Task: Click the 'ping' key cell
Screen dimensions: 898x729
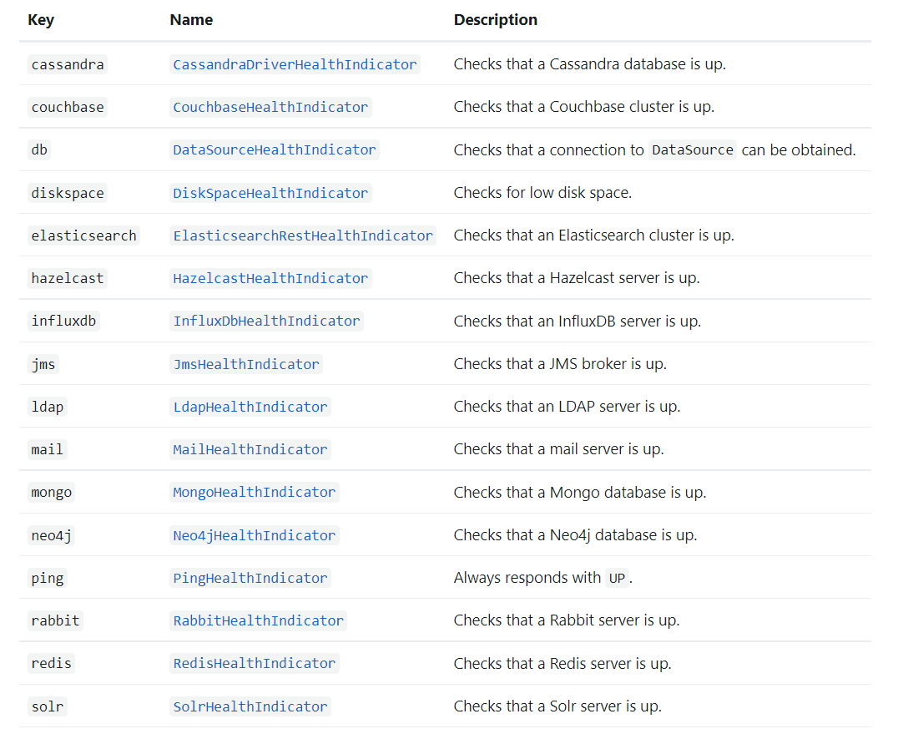Action: 47,578
